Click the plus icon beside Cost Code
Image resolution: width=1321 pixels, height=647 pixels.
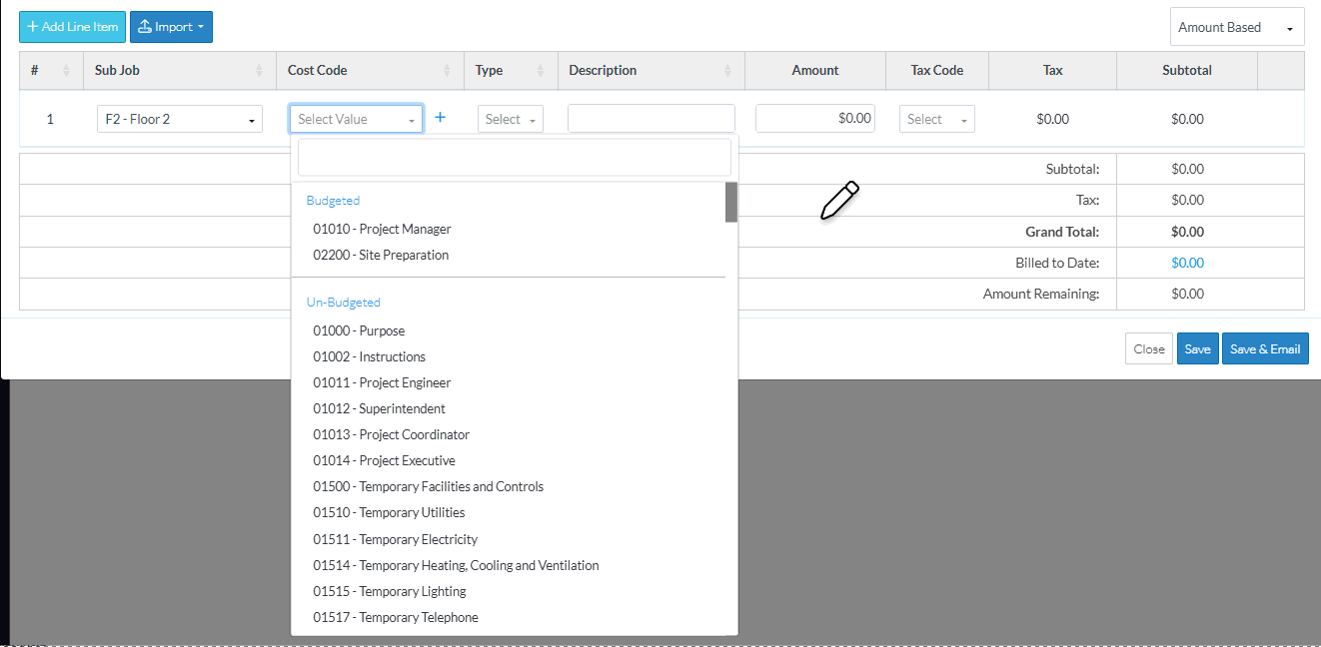point(440,118)
